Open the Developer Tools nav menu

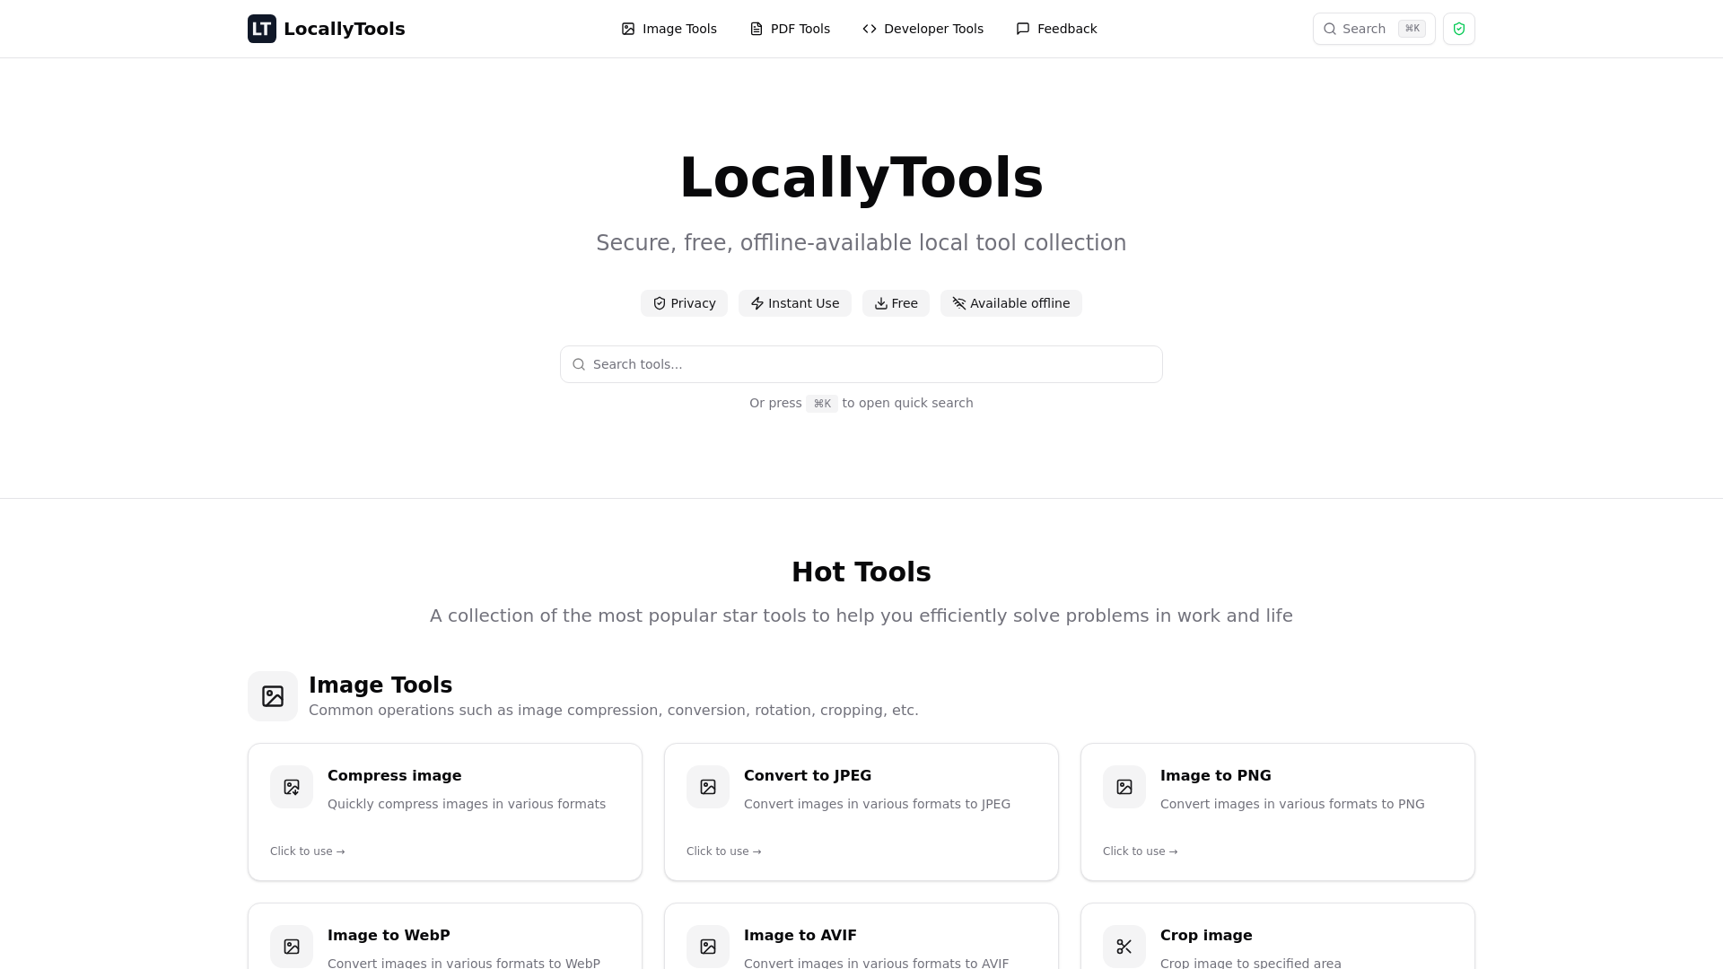pos(923,29)
